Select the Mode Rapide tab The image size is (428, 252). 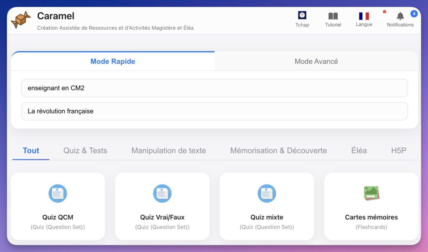click(113, 62)
